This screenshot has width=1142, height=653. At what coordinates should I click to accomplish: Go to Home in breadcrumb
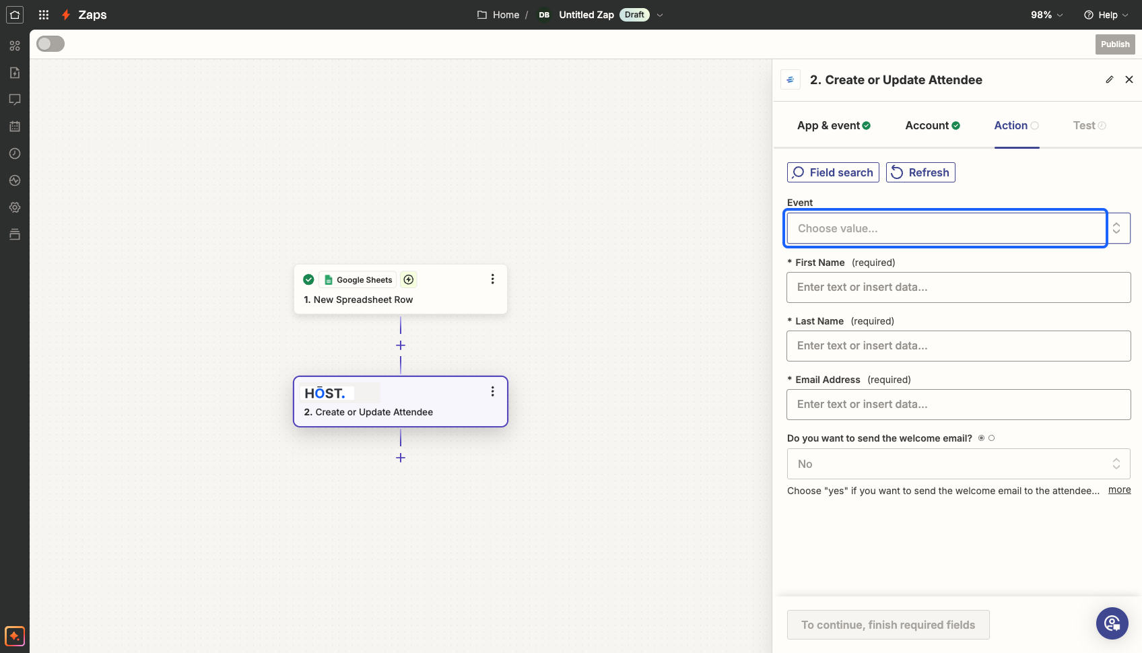click(506, 15)
